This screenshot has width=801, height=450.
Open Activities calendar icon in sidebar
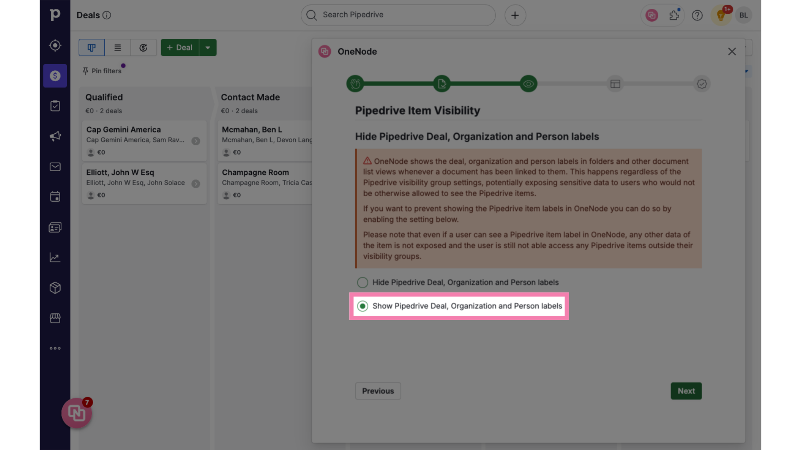(55, 197)
